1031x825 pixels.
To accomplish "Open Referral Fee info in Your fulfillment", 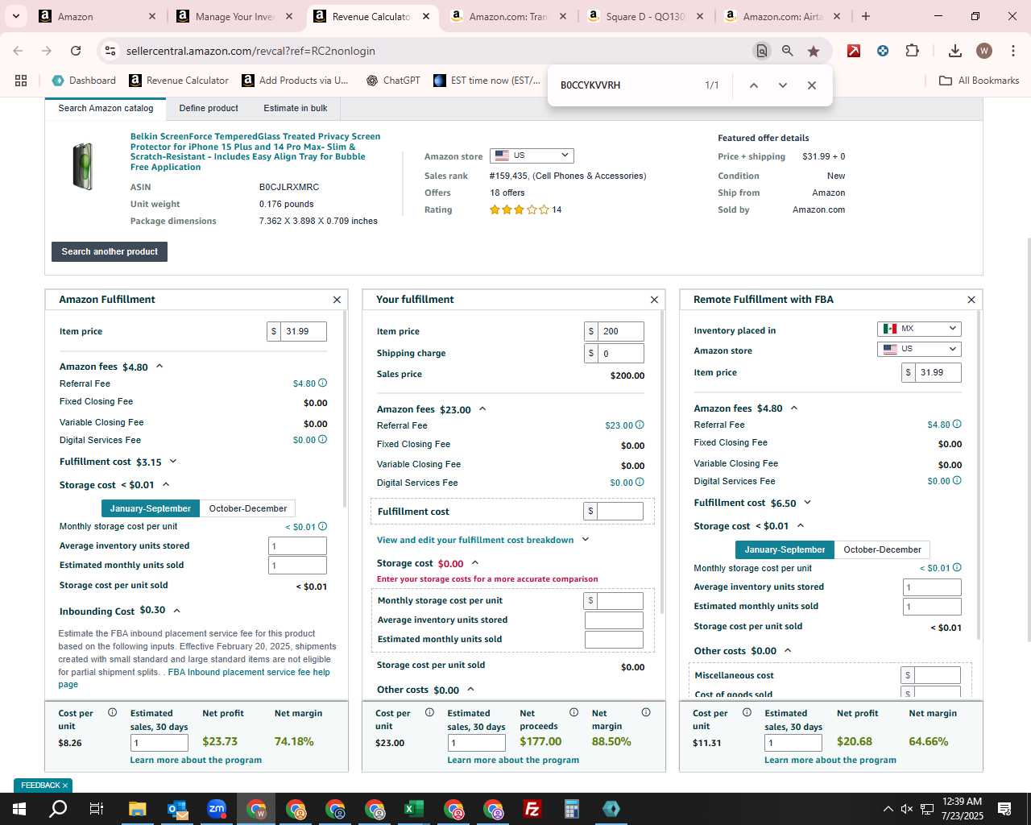I will point(640,425).
